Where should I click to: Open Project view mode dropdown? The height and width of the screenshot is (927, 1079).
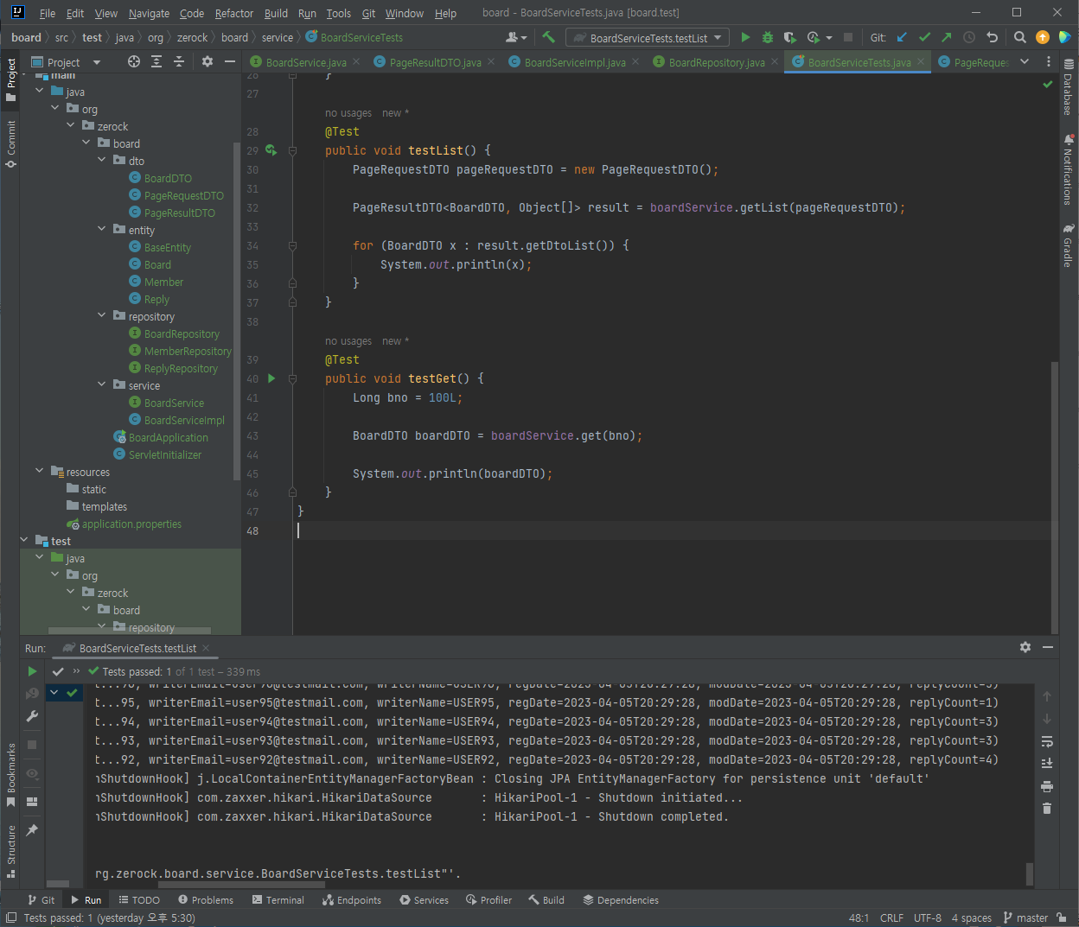(96, 62)
